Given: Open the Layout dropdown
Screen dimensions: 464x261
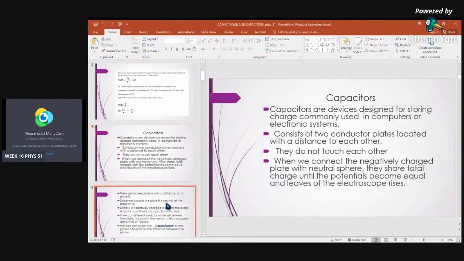Looking at the screenshot, I should [150, 39].
